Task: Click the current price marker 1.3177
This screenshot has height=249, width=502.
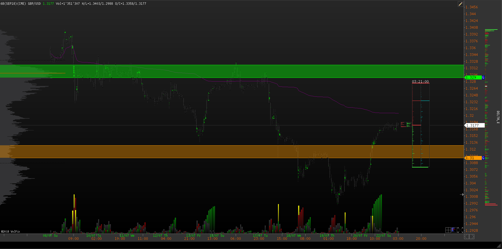Action: 474,125
